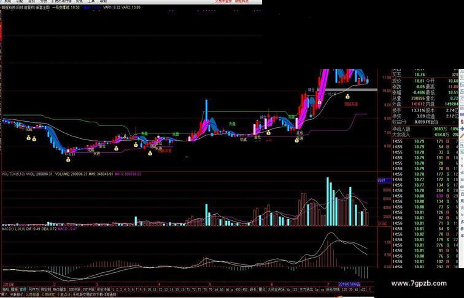Viewport: 464px width, 298px height.
Task: Click the highlighted date 2018/07/06五
Action: (x=349, y=284)
